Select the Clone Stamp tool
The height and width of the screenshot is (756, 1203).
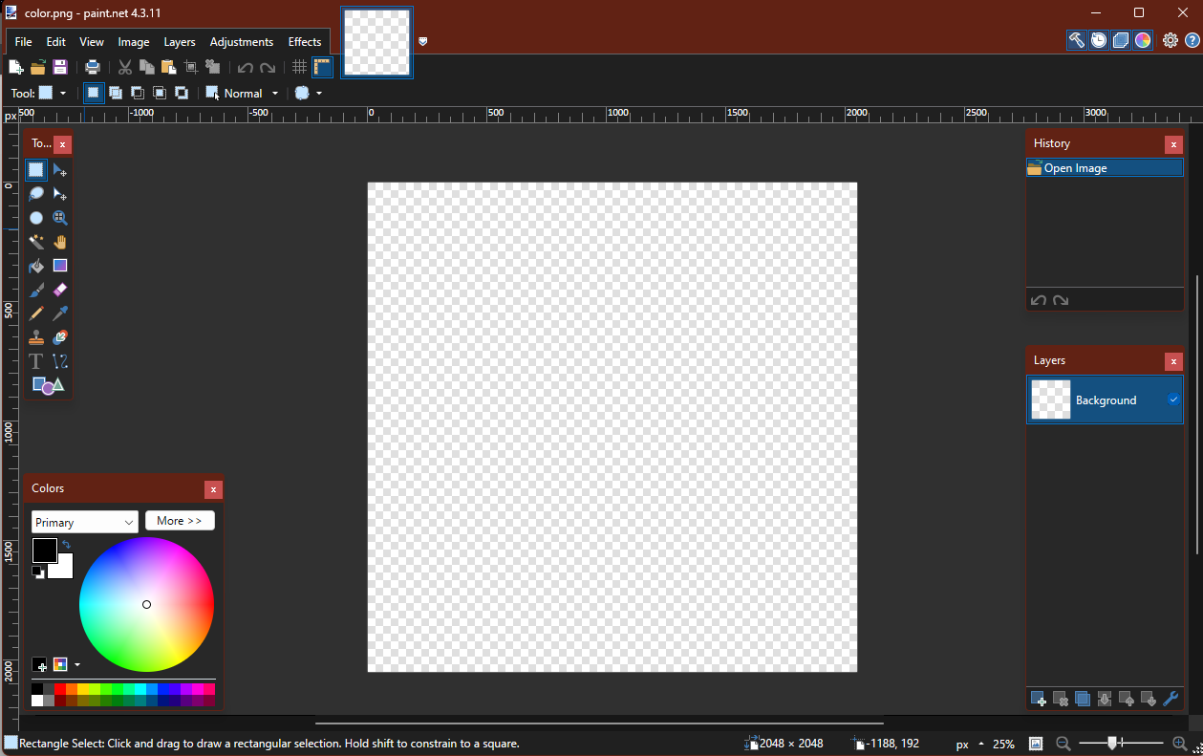pos(36,337)
